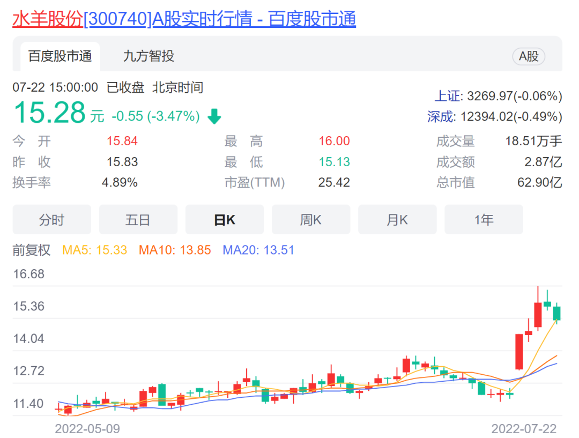Switch to the 九方智投 tab
Image resolution: width=579 pixels, height=438 pixels.
click(x=149, y=56)
